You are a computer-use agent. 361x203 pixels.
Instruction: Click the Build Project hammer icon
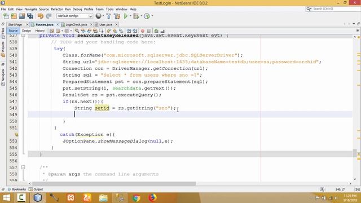(x=109, y=16)
